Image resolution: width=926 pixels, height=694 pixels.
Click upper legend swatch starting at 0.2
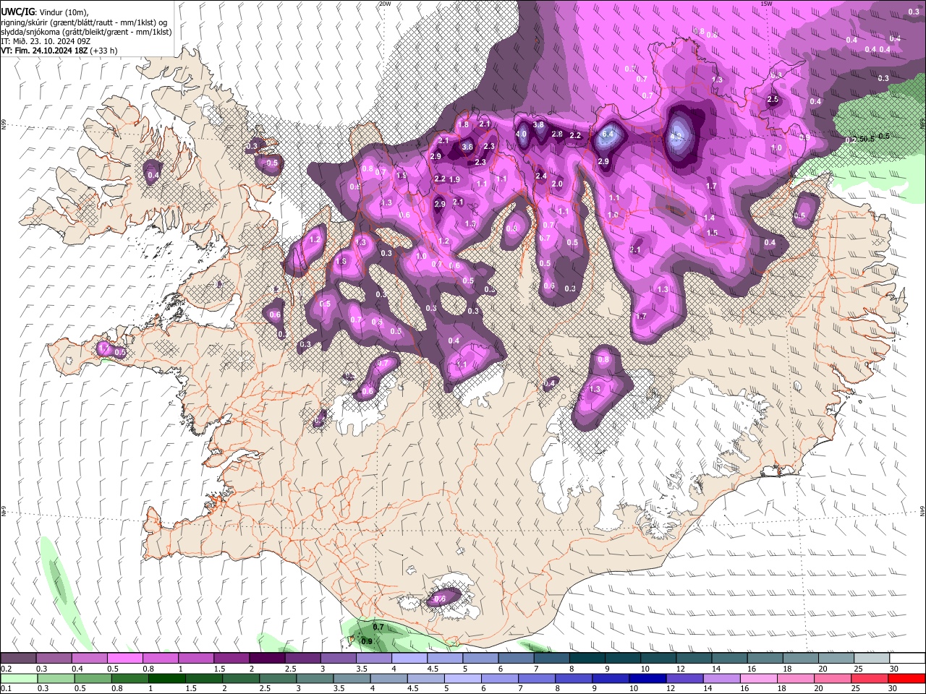tap(18, 659)
